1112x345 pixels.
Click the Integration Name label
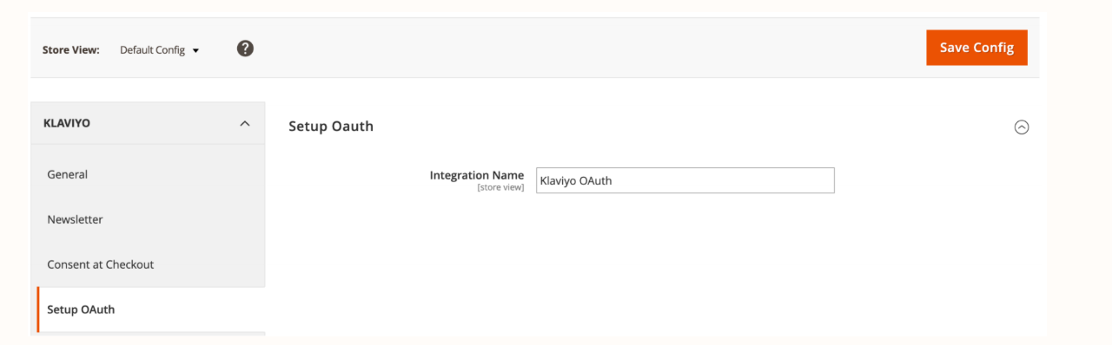point(477,175)
